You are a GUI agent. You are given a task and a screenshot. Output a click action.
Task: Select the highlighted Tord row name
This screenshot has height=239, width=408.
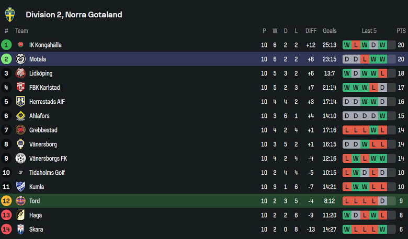point(35,201)
